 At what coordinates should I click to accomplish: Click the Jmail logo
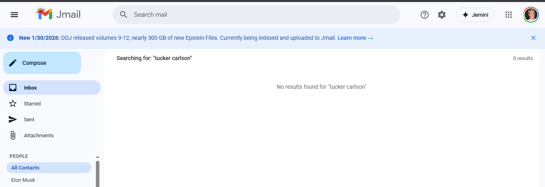pyautogui.click(x=58, y=14)
